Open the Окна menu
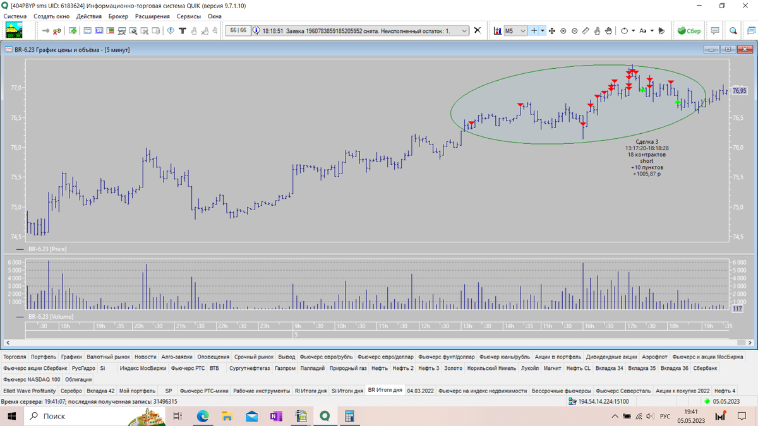Screen dimensions: 758x426 coord(215,16)
